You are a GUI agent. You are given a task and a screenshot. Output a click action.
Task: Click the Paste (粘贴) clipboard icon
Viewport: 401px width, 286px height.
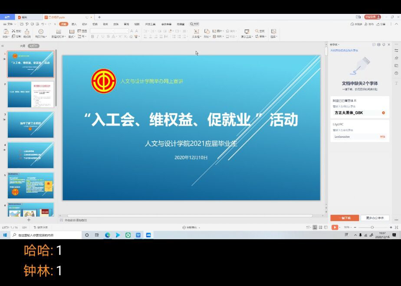point(6,31)
